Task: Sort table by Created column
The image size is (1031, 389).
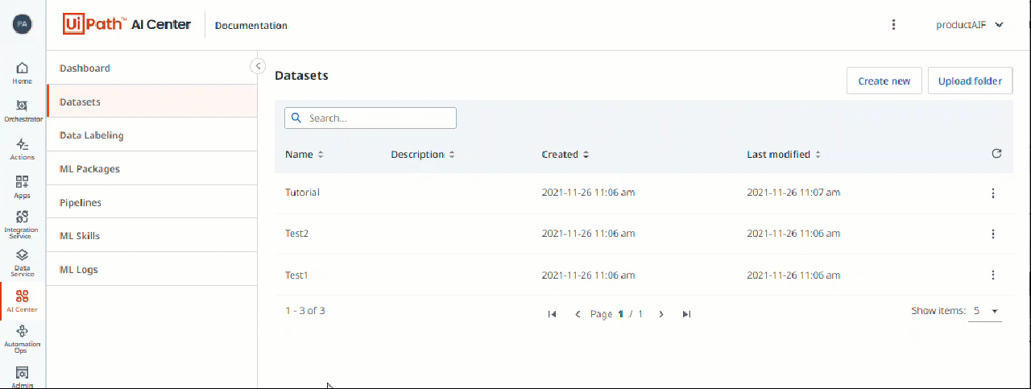Action: pos(565,155)
